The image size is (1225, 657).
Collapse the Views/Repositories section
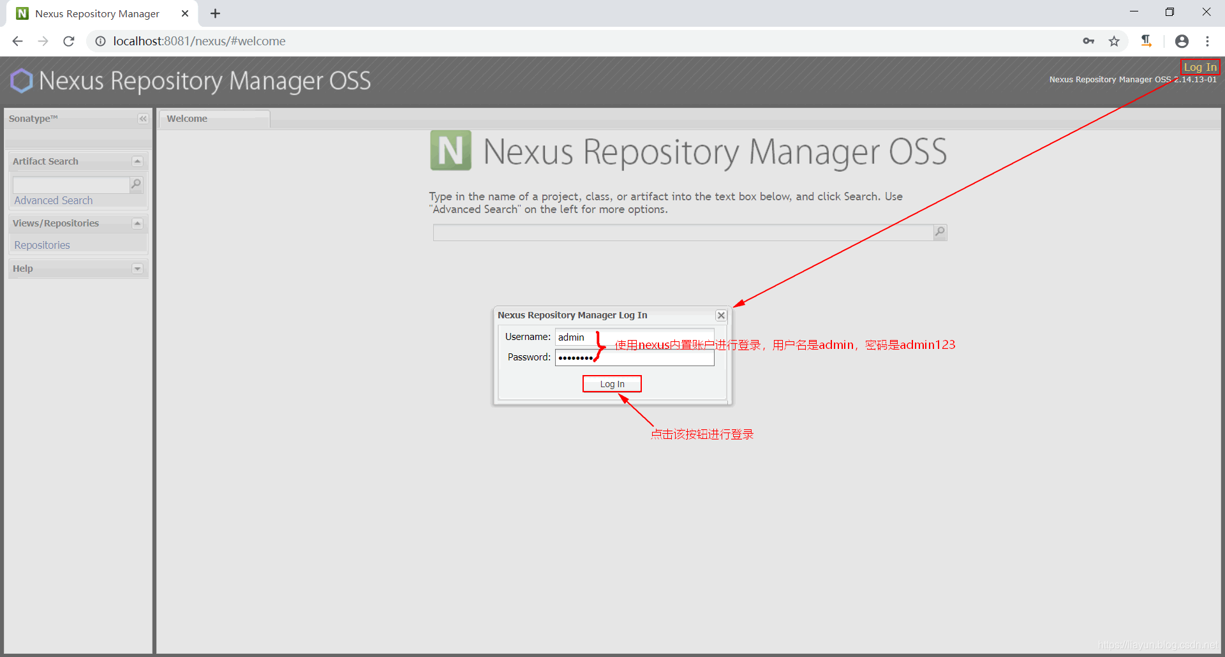click(137, 223)
